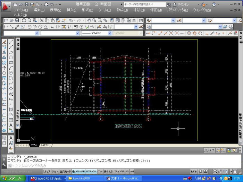Toggle 直交モード (Ortho) in status bar

point(65,172)
